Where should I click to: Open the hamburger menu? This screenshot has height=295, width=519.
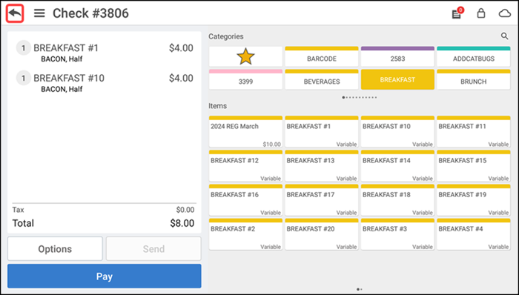click(x=39, y=13)
